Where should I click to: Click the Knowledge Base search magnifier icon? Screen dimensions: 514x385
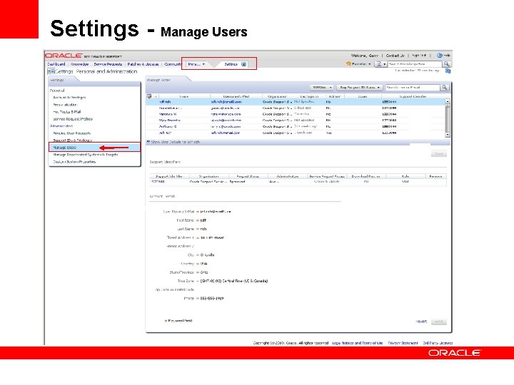pyautogui.click(x=446, y=64)
